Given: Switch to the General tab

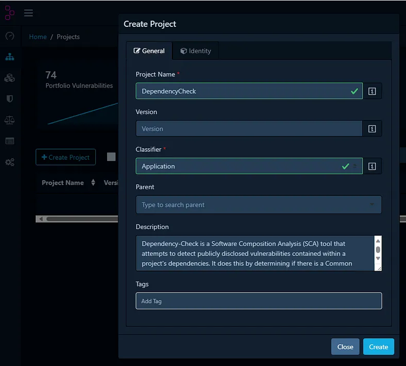Looking at the screenshot, I should tap(149, 51).
